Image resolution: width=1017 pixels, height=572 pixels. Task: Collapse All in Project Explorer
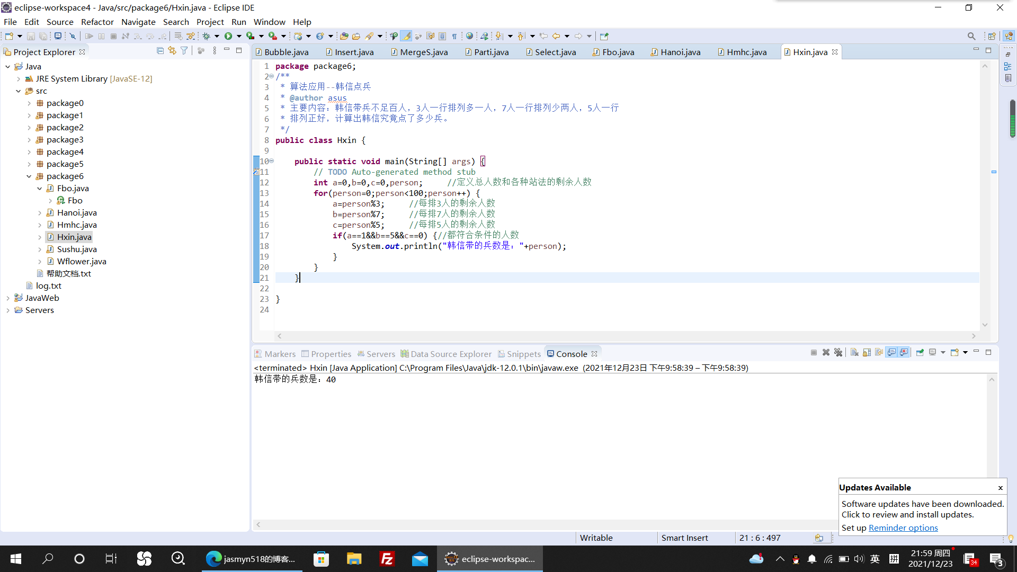(160, 51)
